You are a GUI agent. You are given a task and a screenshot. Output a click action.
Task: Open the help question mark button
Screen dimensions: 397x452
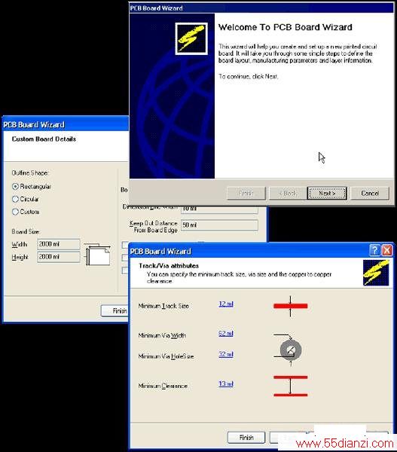coord(374,250)
